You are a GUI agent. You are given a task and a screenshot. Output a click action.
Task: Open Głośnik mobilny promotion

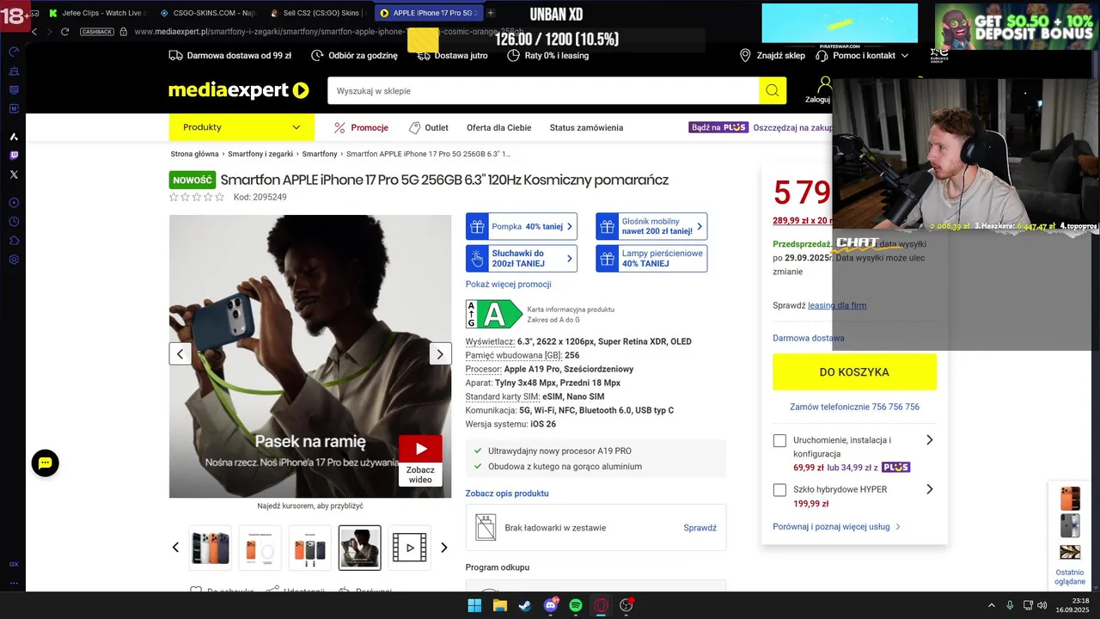pyautogui.click(x=651, y=227)
